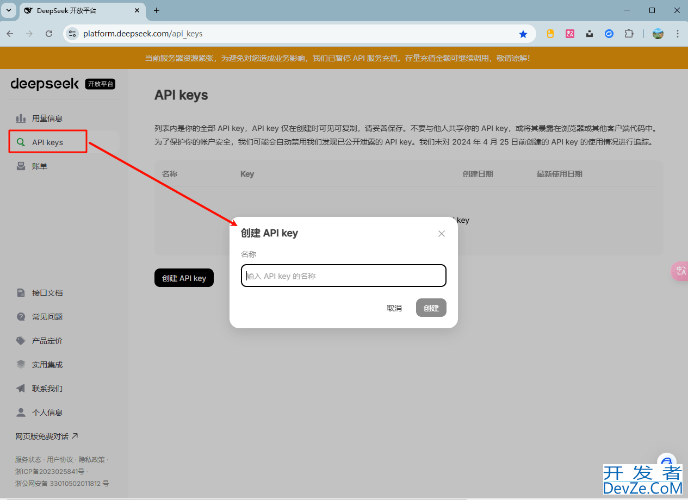Open the browser extensions puzzle icon
The height and width of the screenshot is (500, 688).
pos(629,34)
